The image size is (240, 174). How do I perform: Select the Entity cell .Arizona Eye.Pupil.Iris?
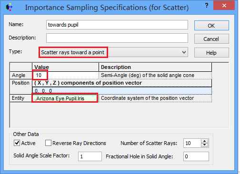(65, 98)
